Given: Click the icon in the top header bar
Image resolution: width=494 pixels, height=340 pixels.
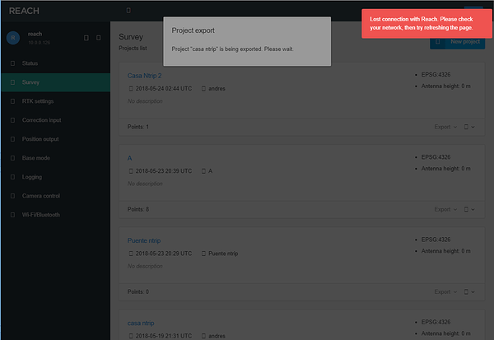Looking at the screenshot, I should tap(128, 11).
